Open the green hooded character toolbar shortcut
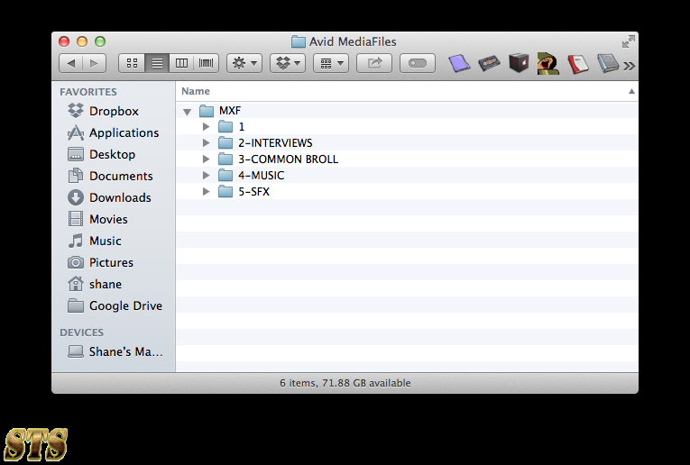690x465 pixels. pos(548,63)
